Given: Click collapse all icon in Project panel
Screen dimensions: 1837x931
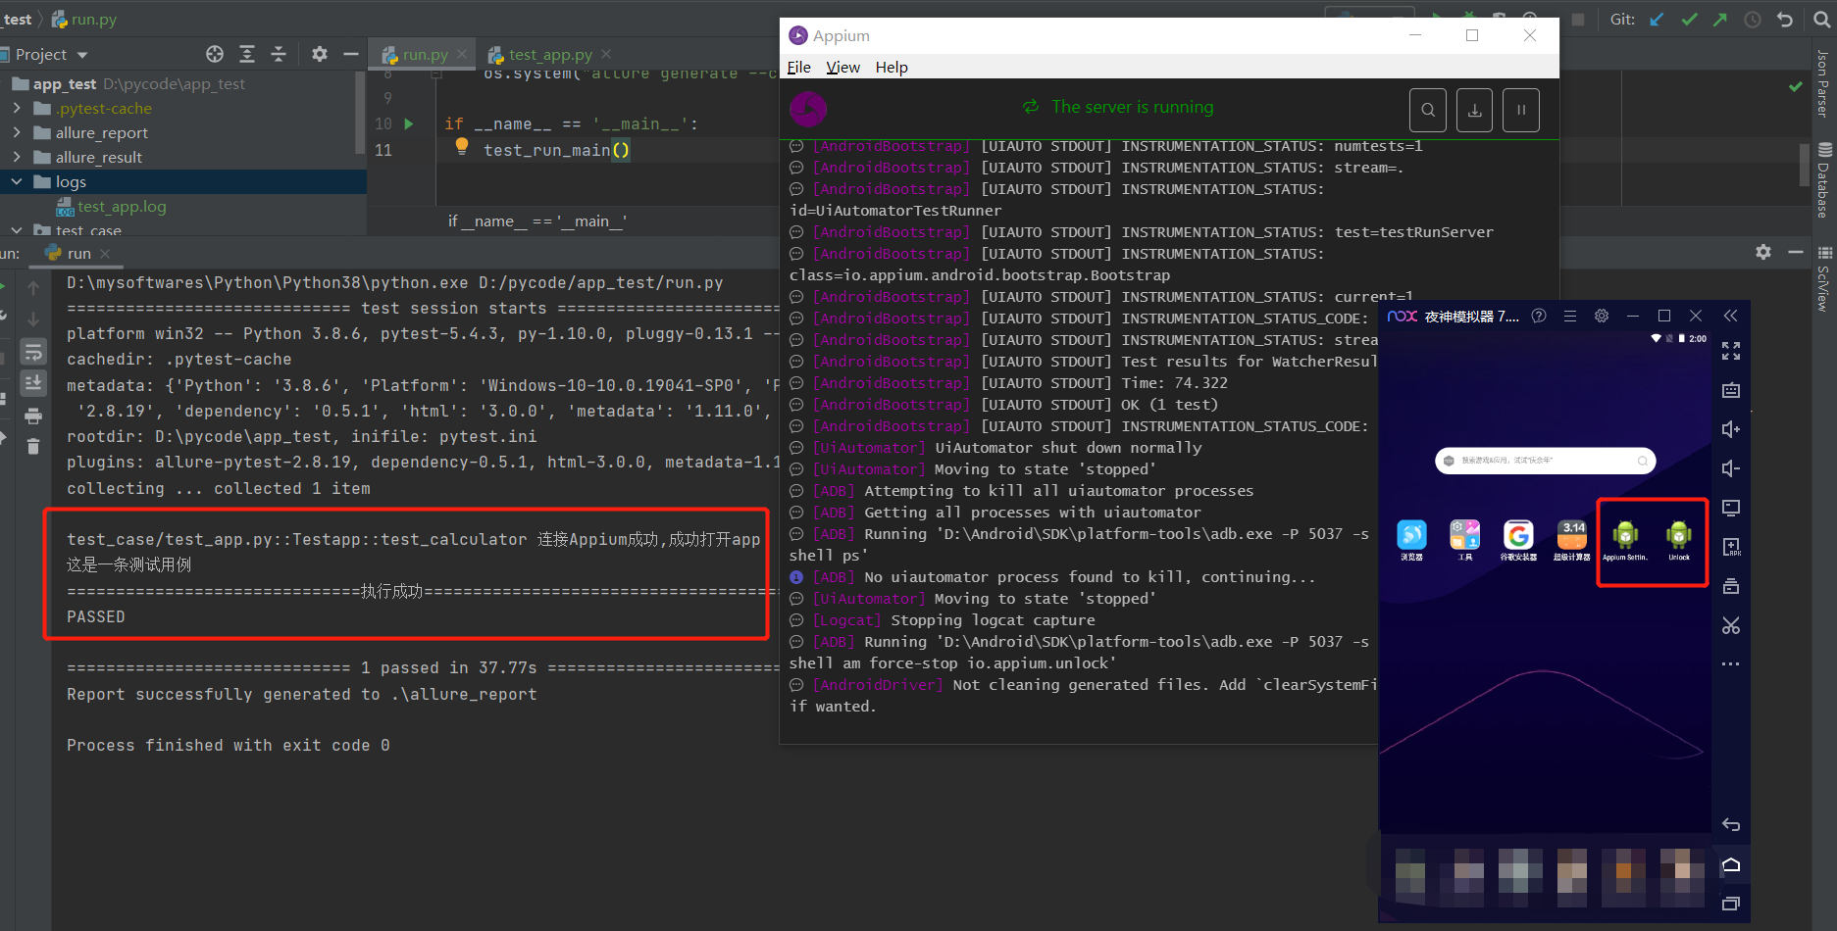Looking at the screenshot, I should (x=279, y=54).
